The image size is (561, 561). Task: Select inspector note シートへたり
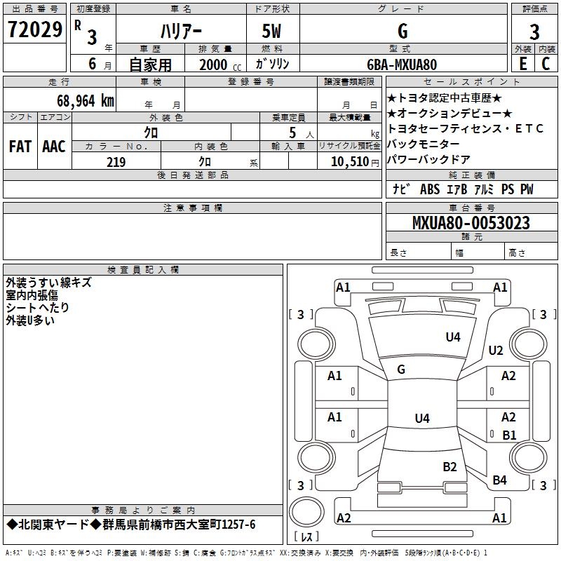(x=37, y=308)
